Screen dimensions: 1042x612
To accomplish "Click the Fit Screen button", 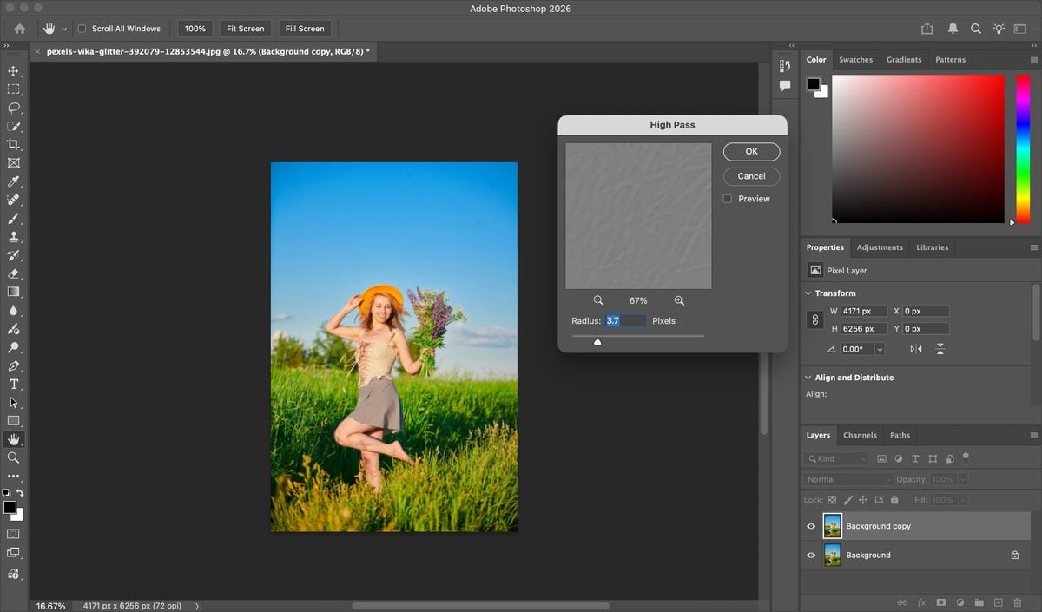I will (245, 29).
